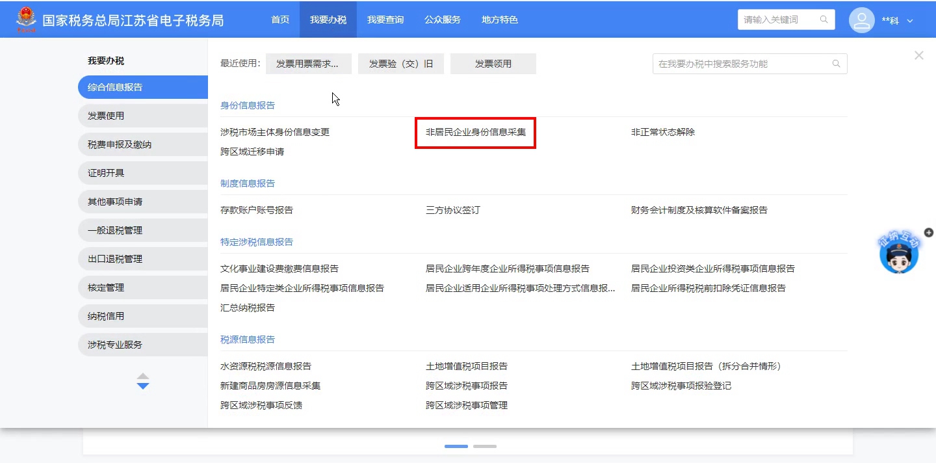This screenshot has height=463, width=936.
Task: Open the 我要查询 menu
Action: pos(385,20)
